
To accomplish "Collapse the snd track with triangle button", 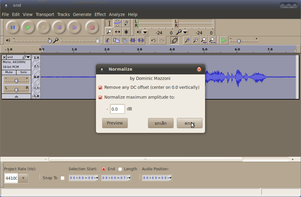I will coord(16,97).
